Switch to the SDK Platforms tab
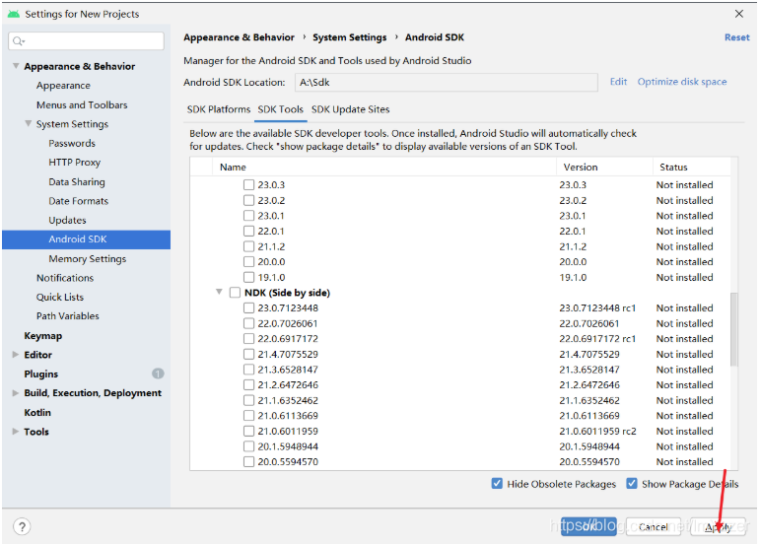This screenshot has width=760, height=544. 219,109
